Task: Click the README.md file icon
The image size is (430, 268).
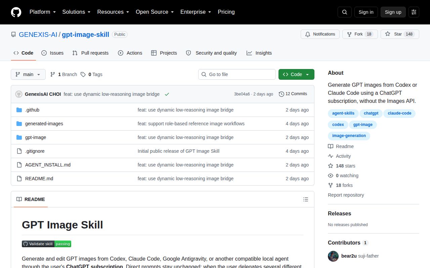Action: [19, 179]
